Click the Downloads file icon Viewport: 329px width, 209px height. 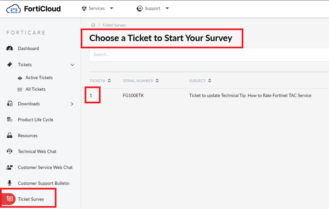[10, 104]
